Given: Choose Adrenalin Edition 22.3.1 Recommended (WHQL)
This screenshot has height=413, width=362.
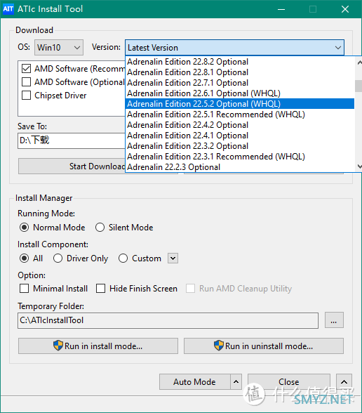Looking at the screenshot, I should [x=240, y=157].
